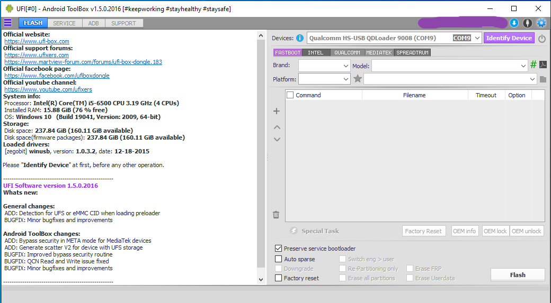Add a command with the plus icon
Screen dimensions: 551x303
(x=277, y=111)
